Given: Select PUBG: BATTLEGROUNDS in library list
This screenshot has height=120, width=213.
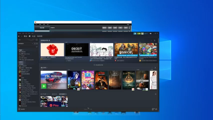Looking at the screenshot, I should click(27, 60).
